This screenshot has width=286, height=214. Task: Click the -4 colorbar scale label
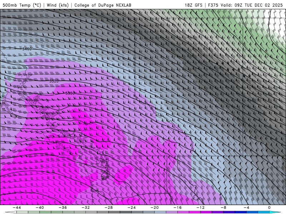[247, 208]
